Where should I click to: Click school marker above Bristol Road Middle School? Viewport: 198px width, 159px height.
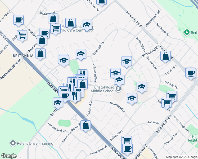point(119,80)
